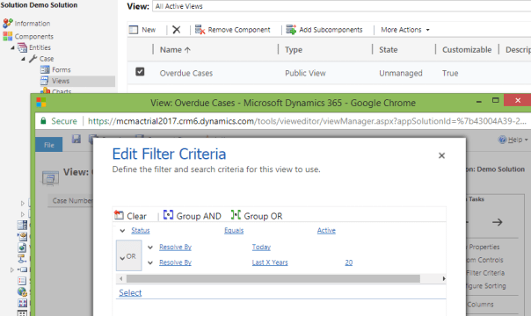
Task: Open the chevron for the Resolve By Last X Years row
Action: click(150, 262)
